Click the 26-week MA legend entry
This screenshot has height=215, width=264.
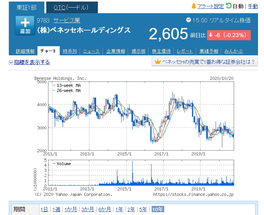click(x=67, y=91)
